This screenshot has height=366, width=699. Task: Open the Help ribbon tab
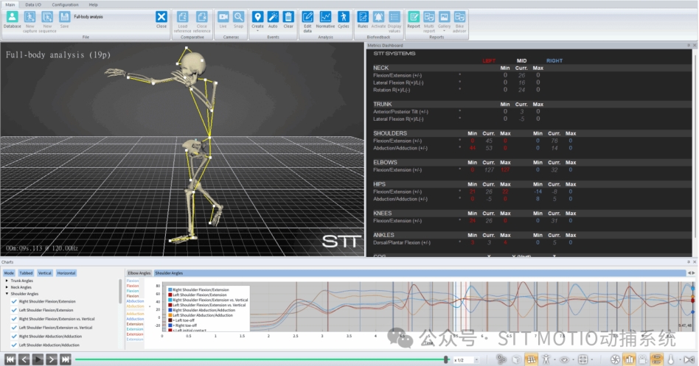93,4
